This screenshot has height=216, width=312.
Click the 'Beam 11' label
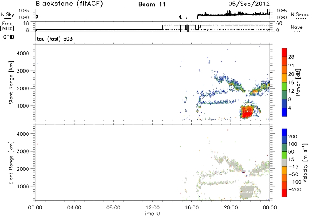(x=152, y=4)
